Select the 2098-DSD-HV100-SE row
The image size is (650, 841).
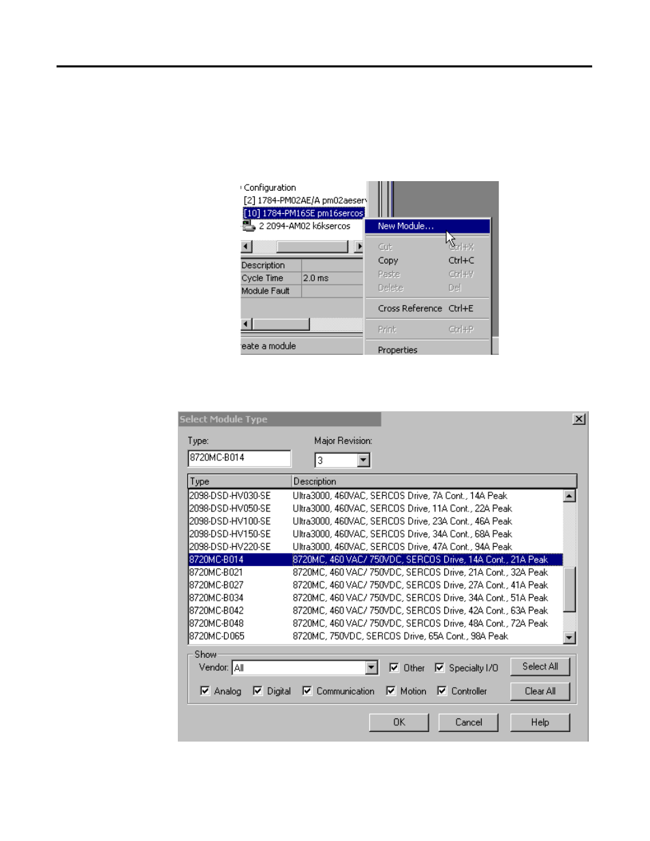[375, 522]
